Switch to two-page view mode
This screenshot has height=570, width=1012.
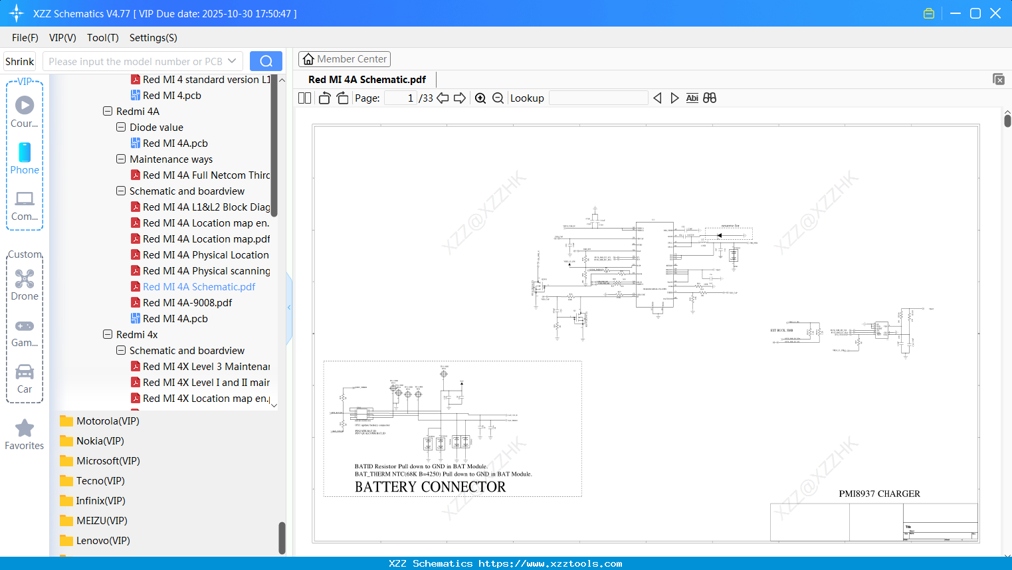pos(304,97)
